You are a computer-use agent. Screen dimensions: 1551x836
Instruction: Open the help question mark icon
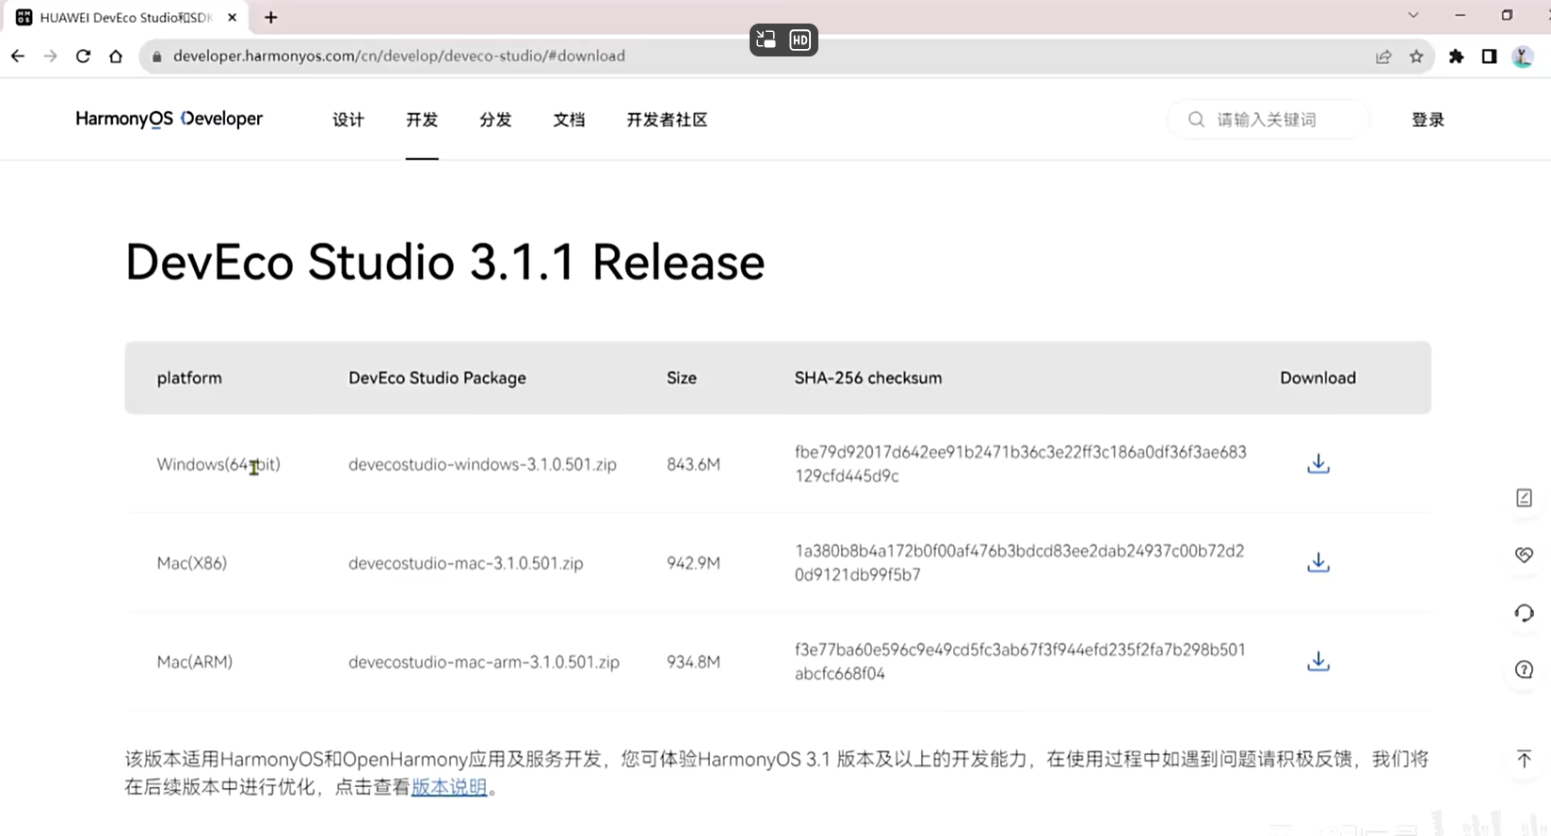tap(1524, 670)
